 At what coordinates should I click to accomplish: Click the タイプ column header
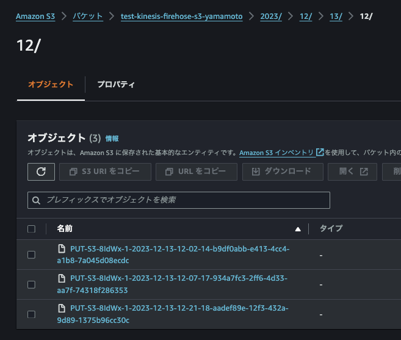coord(331,229)
